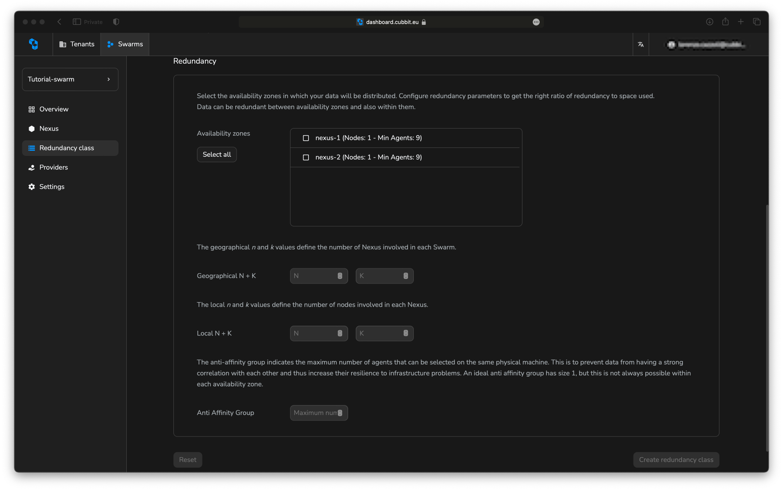Focus the Local N field
The width and height of the screenshot is (783, 490).
[x=319, y=333]
